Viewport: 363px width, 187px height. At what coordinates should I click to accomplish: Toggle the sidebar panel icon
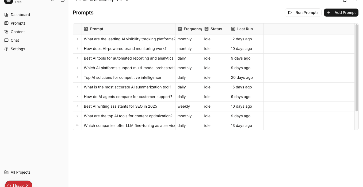point(63,1)
